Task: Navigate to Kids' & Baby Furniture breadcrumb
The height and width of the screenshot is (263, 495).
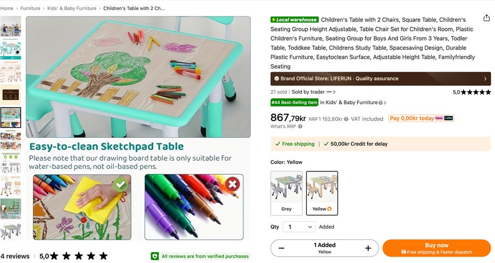Action: coord(72,8)
